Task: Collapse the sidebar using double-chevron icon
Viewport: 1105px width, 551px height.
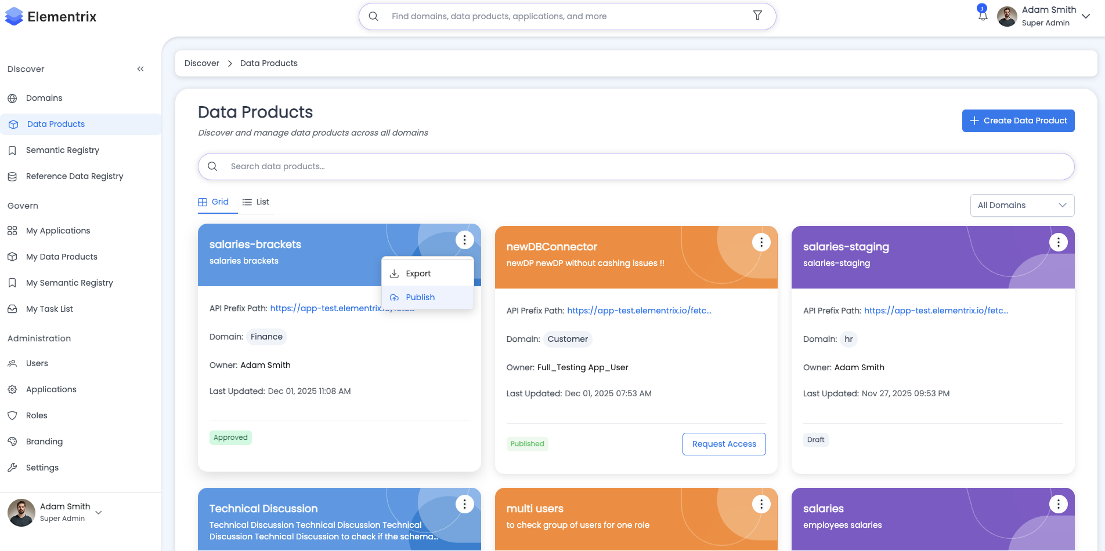Action: [x=140, y=69]
